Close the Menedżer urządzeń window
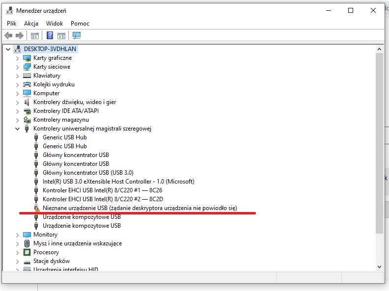The height and width of the screenshot is (291, 389). coord(373,10)
